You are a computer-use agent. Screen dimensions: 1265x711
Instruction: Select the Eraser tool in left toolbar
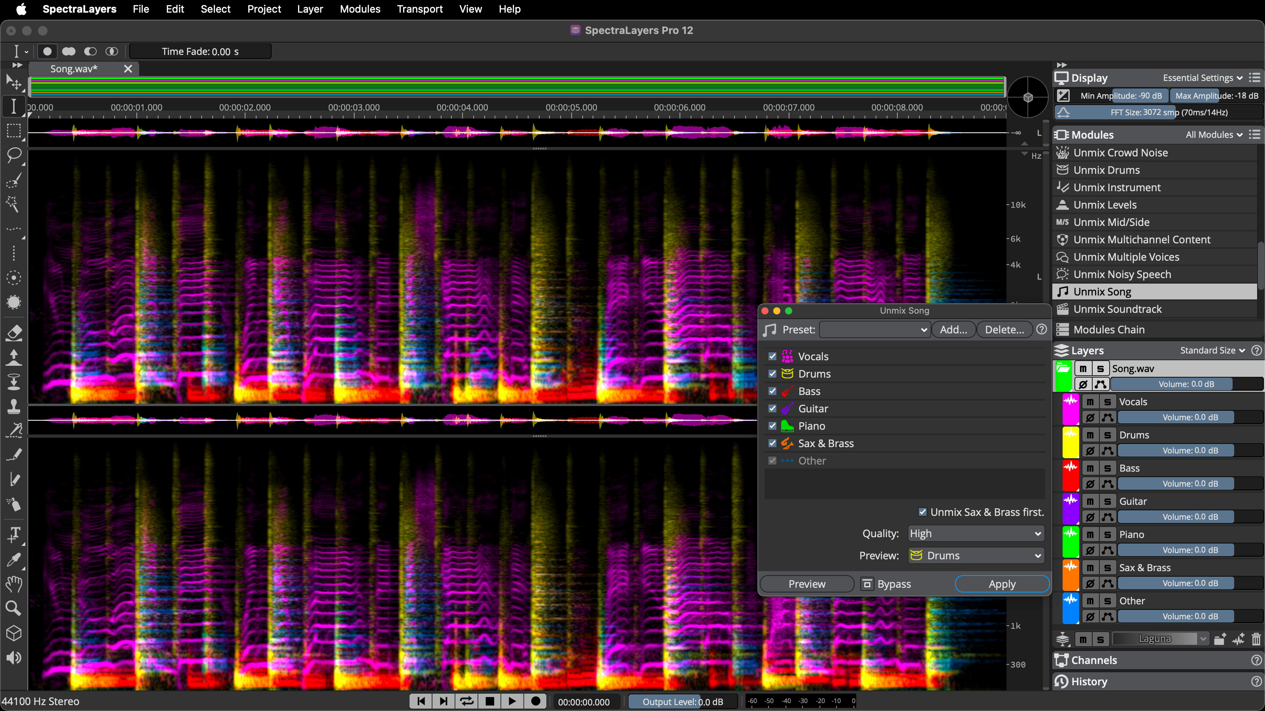pos(14,333)
